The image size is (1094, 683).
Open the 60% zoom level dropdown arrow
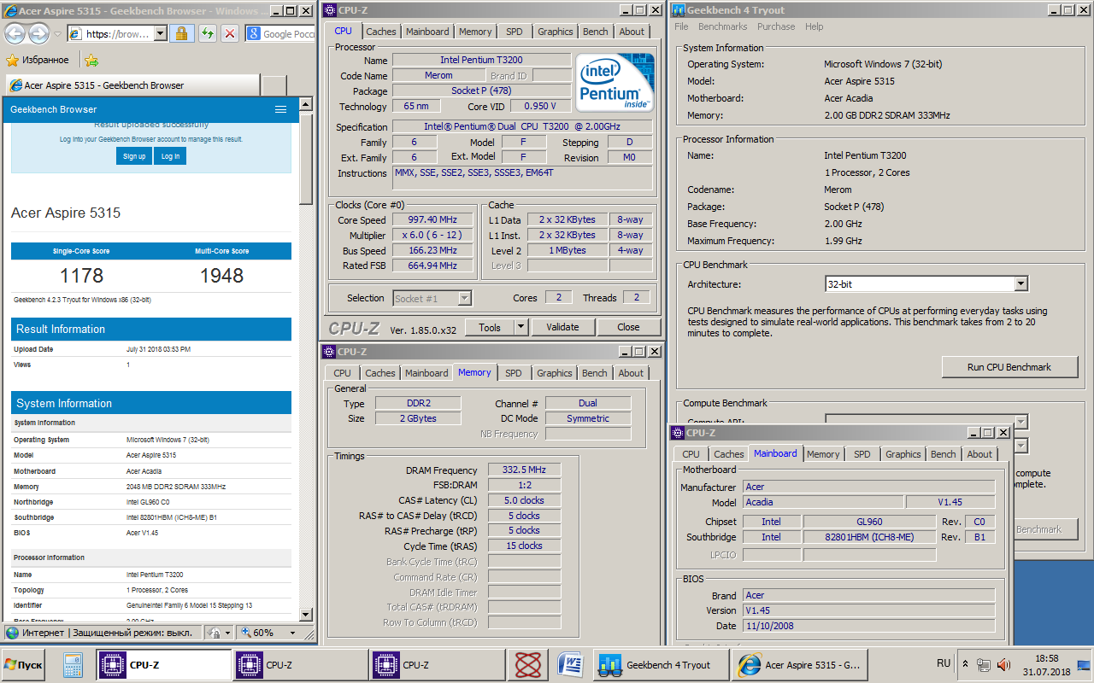pos(292,633)
